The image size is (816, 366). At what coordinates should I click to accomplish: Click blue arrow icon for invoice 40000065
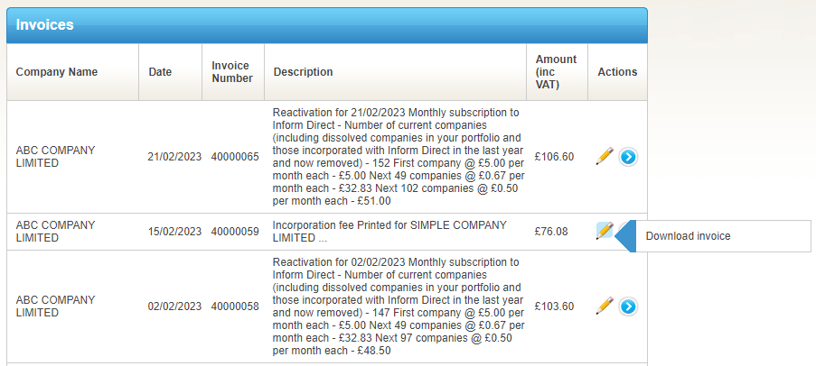click(x=628, y=157)
